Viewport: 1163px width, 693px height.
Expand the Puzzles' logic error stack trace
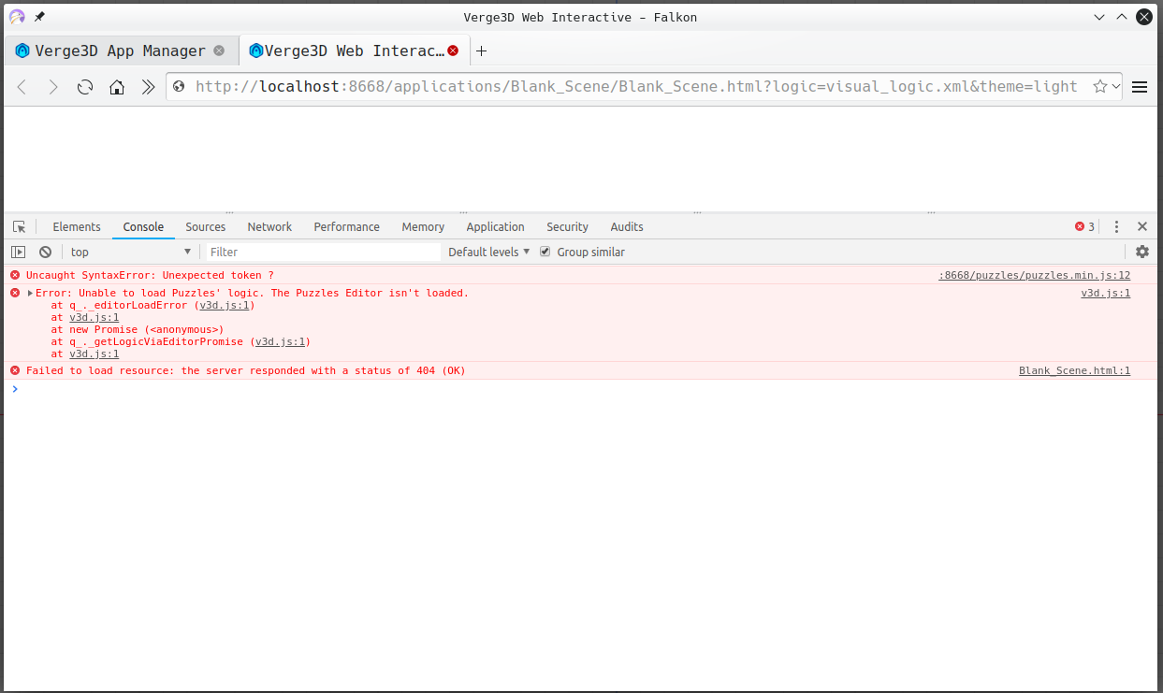click(x=30, y=293)
